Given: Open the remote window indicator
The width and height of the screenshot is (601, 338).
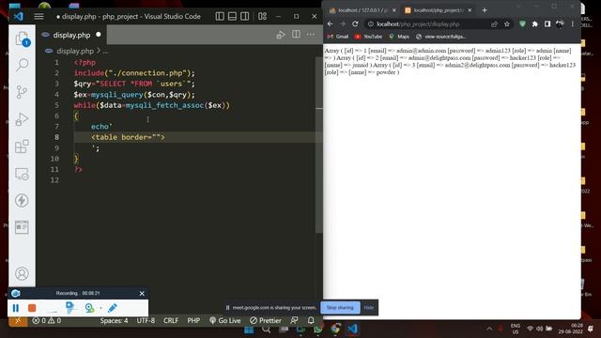Looking at the screenshot, I should (18, 320).
